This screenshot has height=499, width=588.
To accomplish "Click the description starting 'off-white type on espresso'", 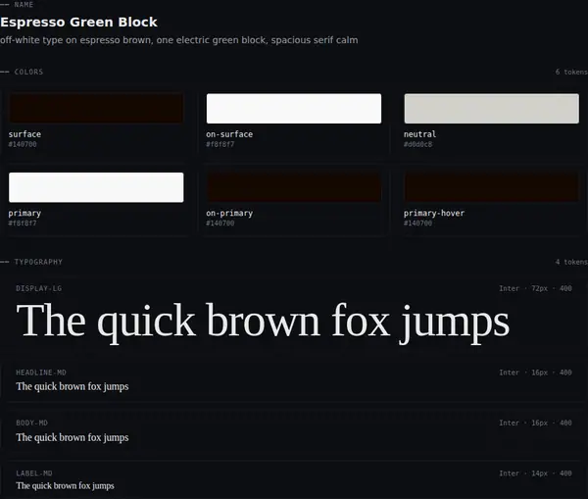I will (x=179, y=40).
